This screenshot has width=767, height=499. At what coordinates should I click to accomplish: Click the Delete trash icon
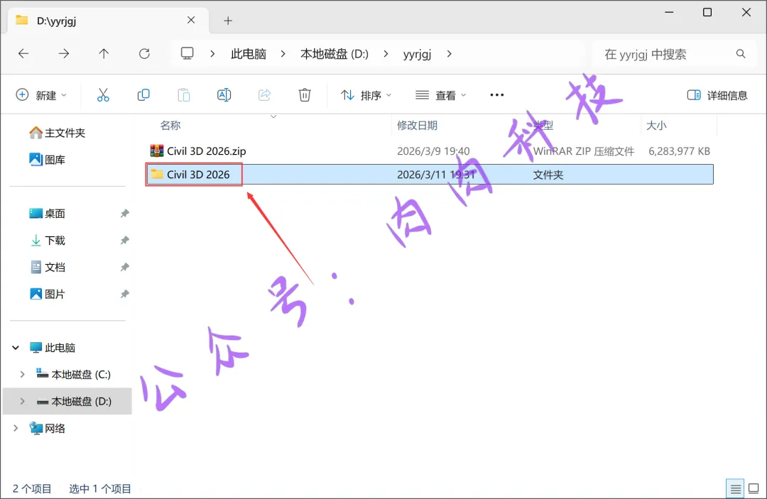[x=305, y=95]
